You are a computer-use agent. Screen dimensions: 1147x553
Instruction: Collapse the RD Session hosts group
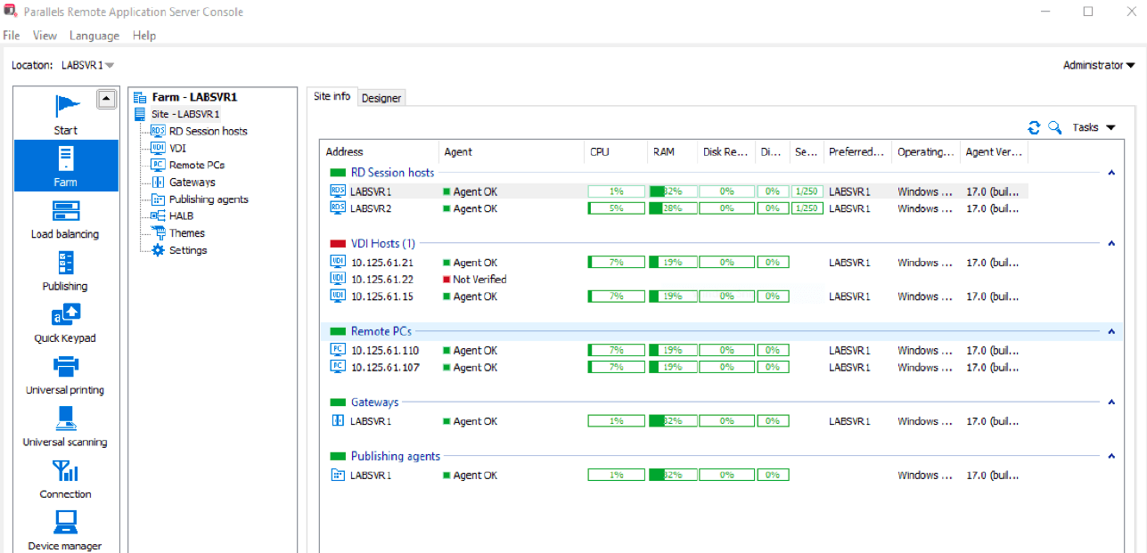click(x=1111, y=173)
